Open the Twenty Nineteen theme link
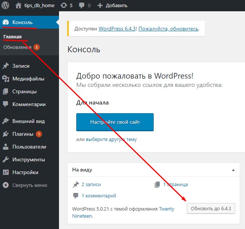Viewport: 245px width, 229px height. [x=166, y=209]
